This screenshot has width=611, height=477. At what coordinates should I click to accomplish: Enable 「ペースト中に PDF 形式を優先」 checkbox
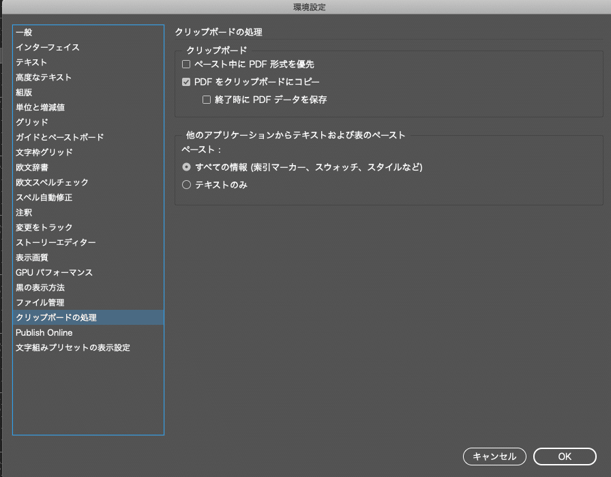188,64
